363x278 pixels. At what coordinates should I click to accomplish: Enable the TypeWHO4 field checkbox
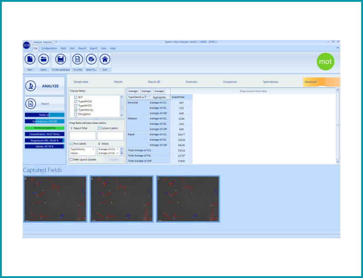75,102
